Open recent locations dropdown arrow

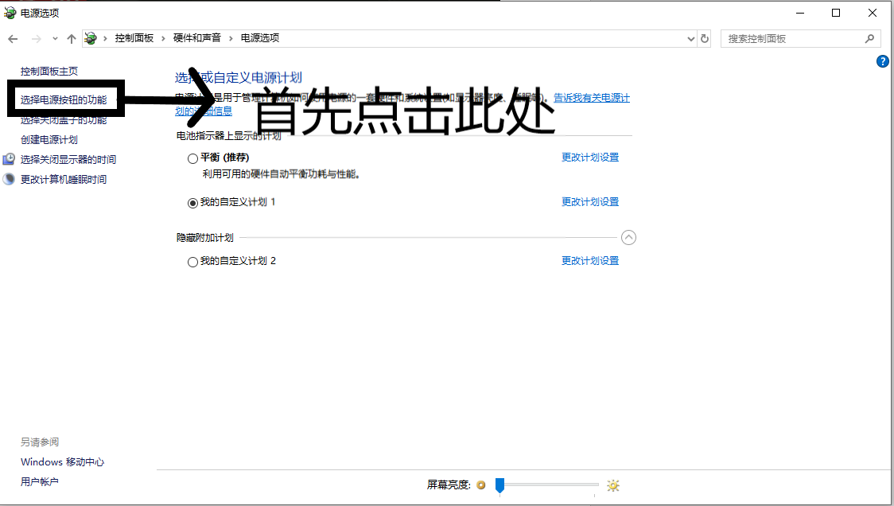coord(55,38)
